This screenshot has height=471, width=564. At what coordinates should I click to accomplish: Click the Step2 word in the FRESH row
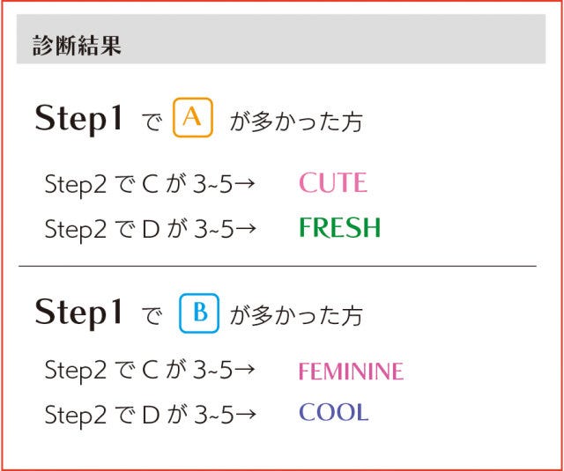point(75,229)
